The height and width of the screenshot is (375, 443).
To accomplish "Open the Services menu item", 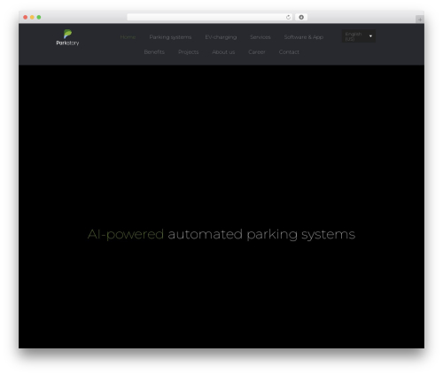I will click(260, 37).
